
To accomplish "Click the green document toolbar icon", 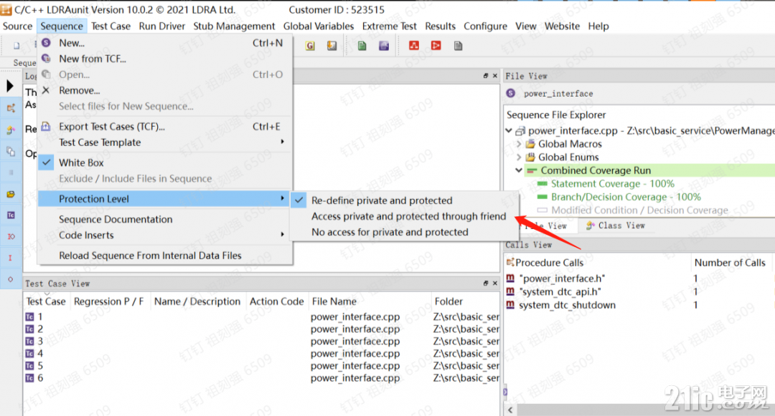I will pyautogui.click(x=362, y=46).
